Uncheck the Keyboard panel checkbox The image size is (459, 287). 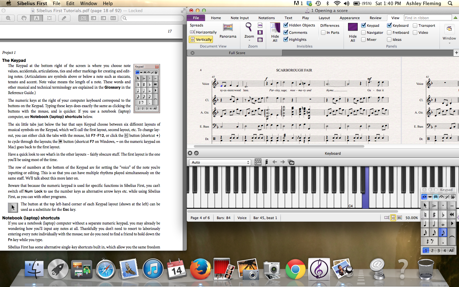pyautogui.click(x=389, y=25)
